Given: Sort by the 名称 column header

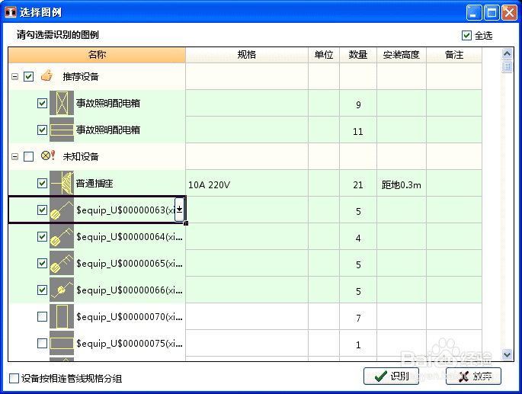Looking at the screenshot, I should point(97,55).
